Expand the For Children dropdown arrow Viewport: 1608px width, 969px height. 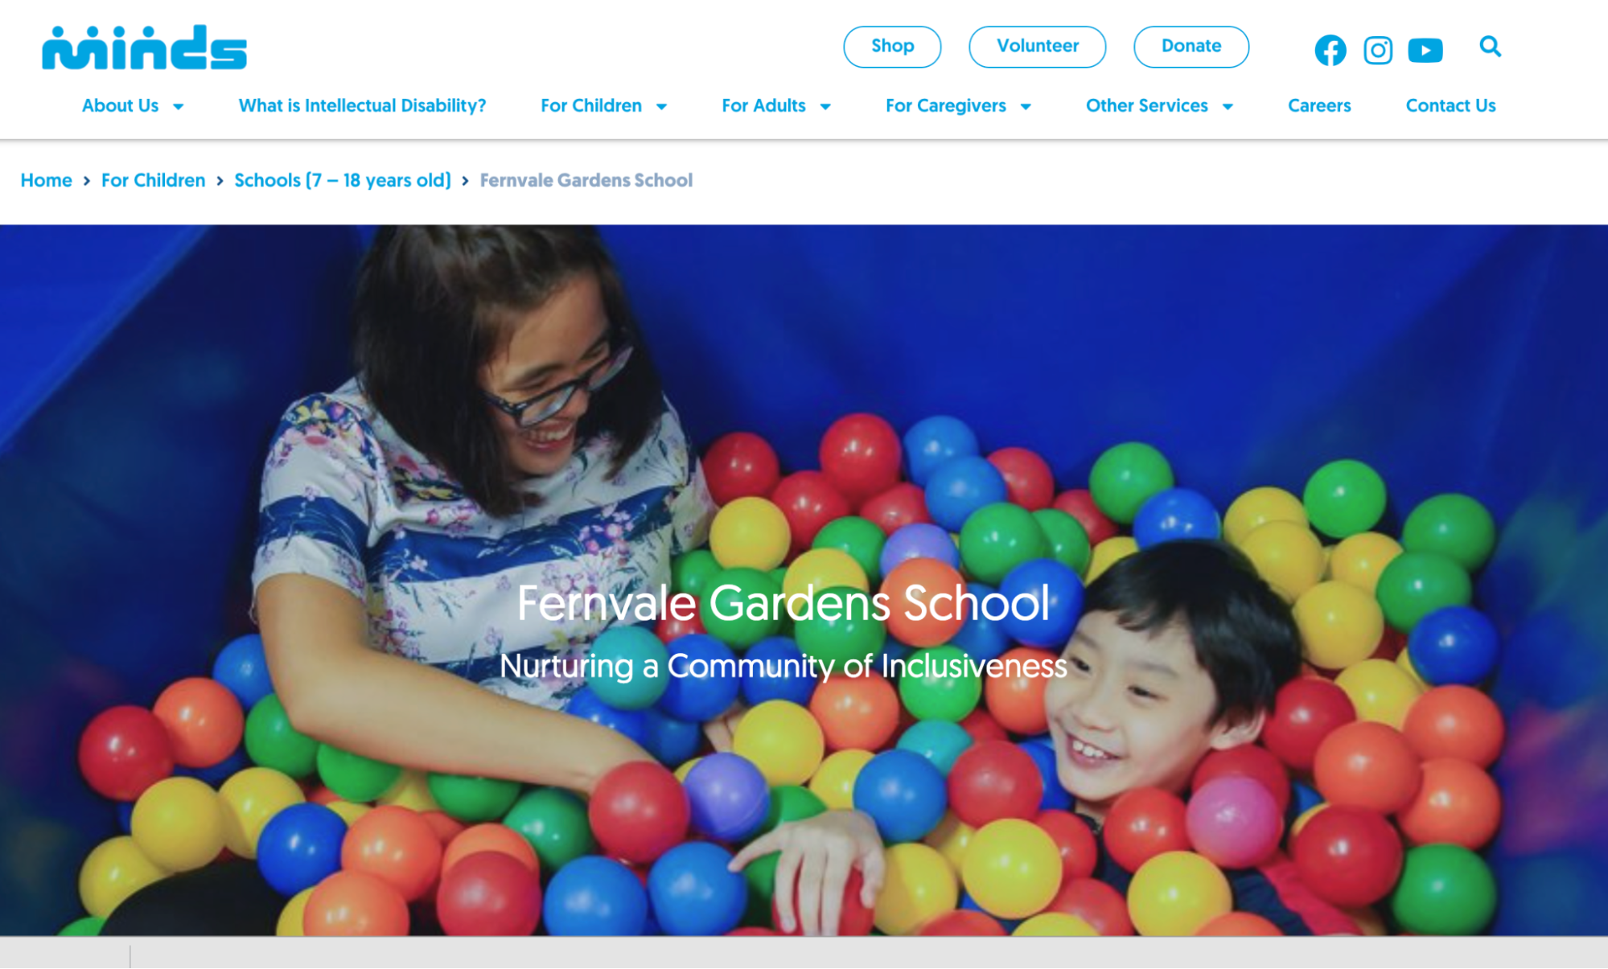(661, 106)
